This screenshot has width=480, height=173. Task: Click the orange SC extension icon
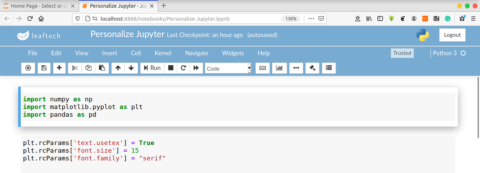coord(425,19)
